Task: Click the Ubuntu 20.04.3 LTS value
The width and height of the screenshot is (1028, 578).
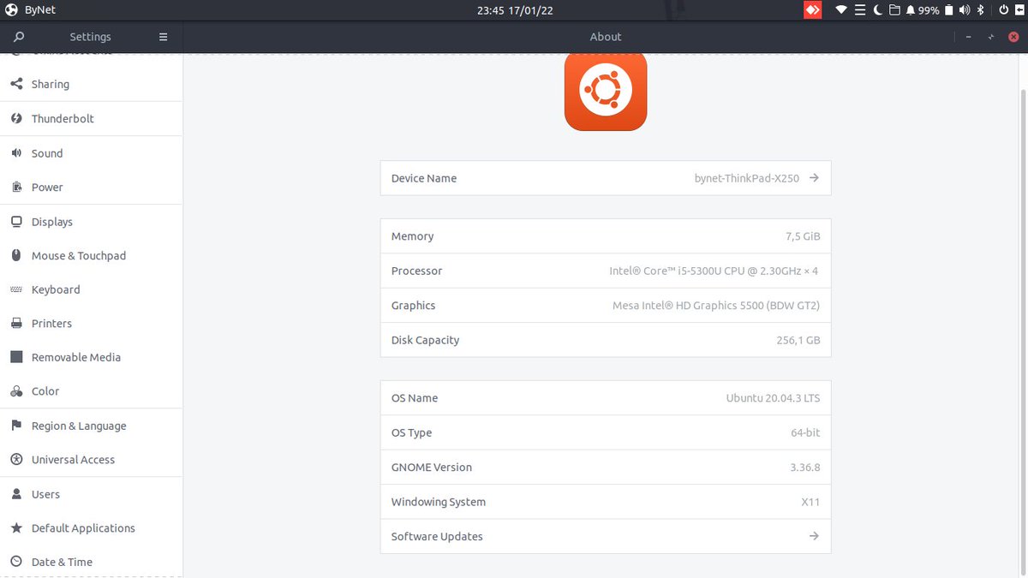Action: click(774, 398)
